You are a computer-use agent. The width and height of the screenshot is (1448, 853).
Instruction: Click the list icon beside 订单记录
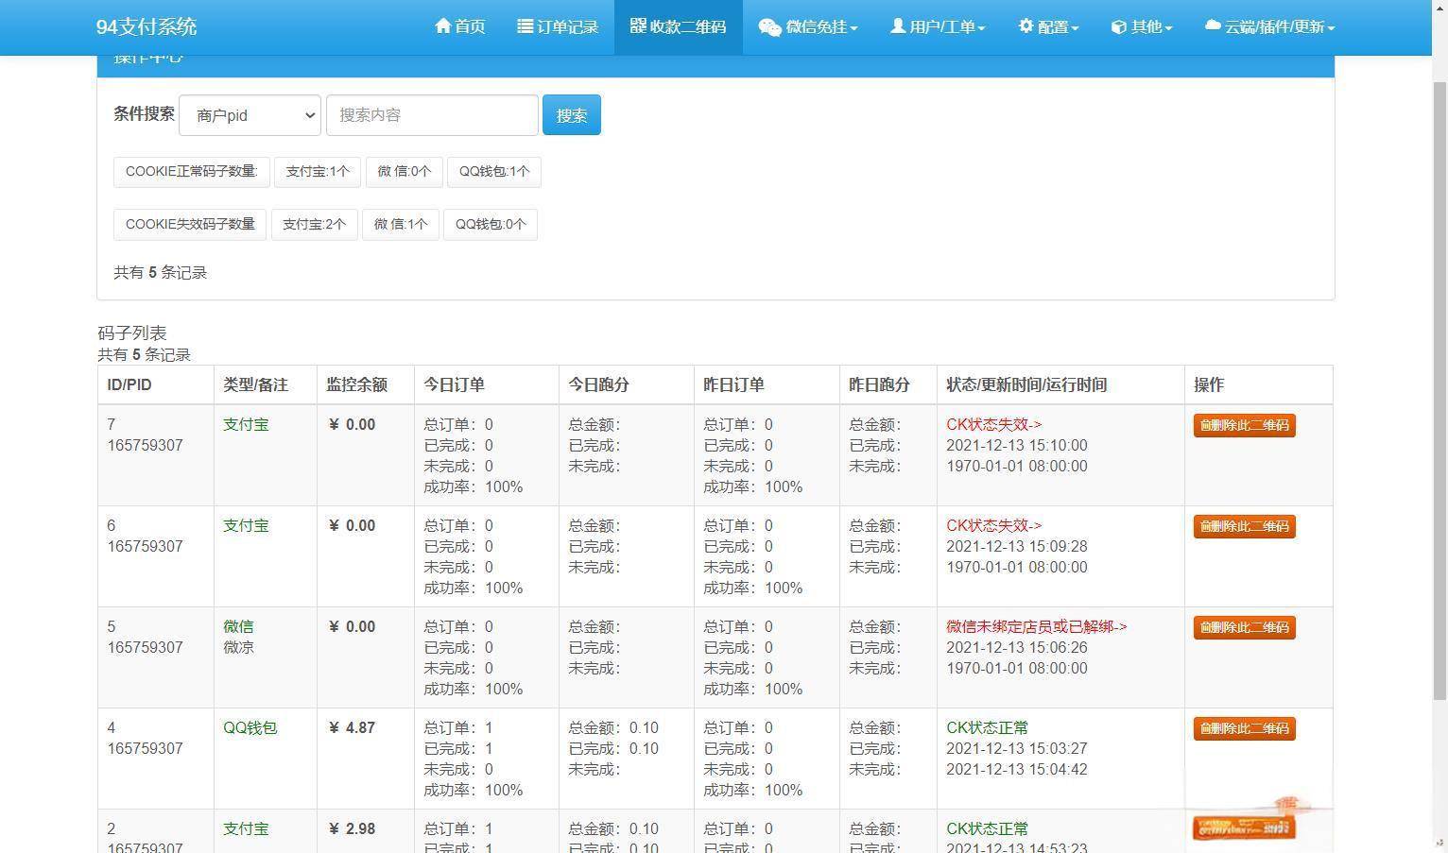525,26
